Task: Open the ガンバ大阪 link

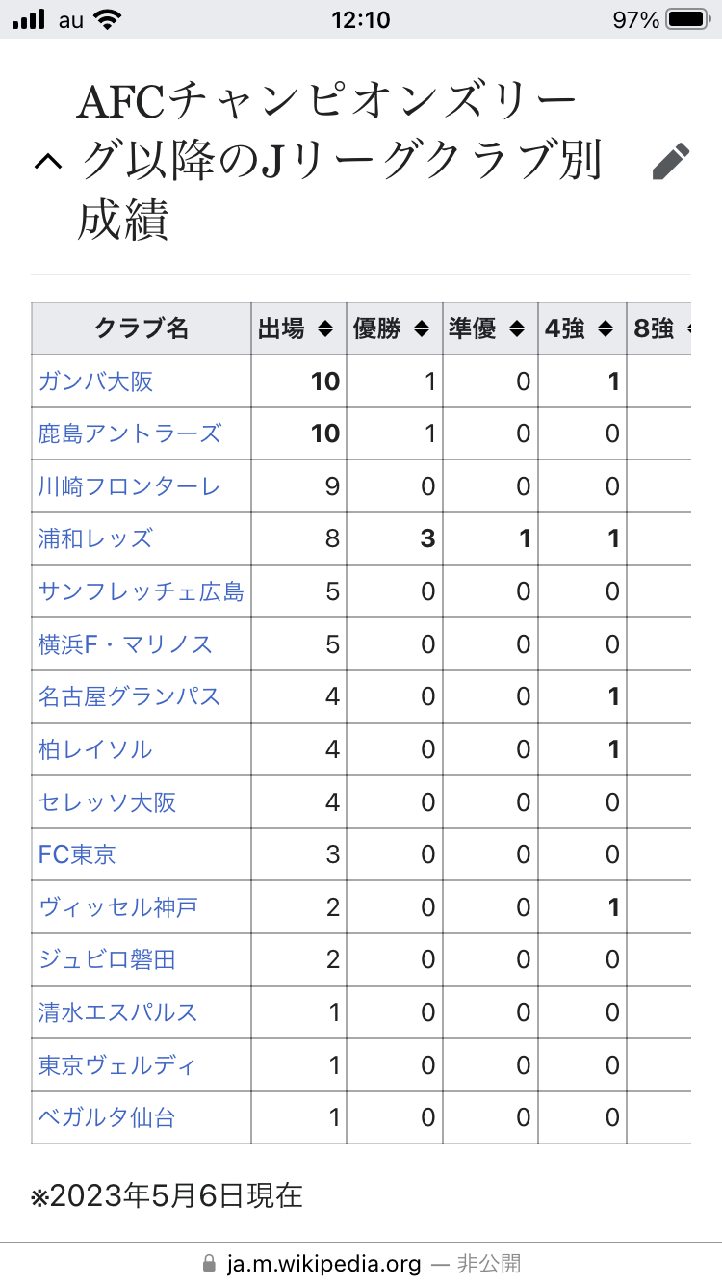Action: pos(95,381)
